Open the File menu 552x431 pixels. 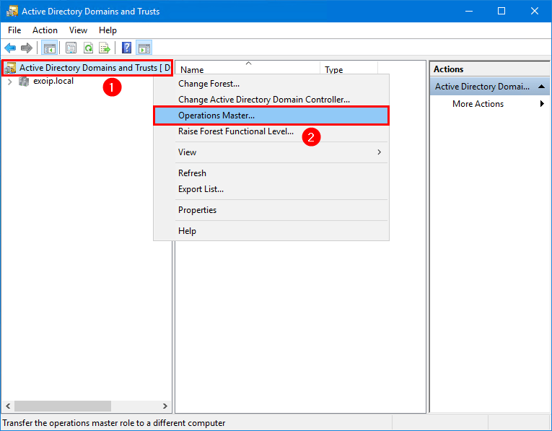[14, 30]
